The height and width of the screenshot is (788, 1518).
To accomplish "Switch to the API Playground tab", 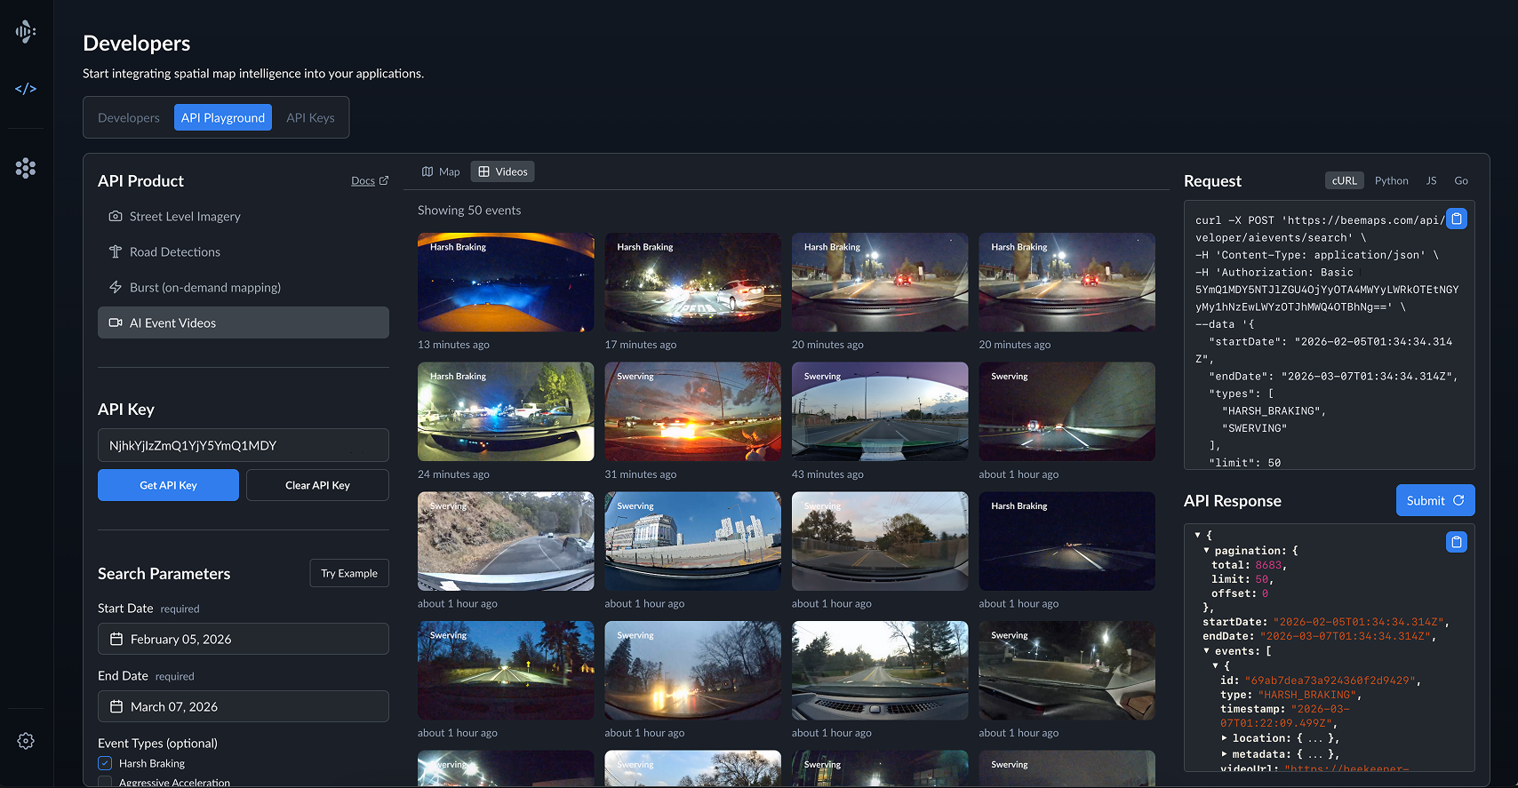I will click(x=223, y=117).
